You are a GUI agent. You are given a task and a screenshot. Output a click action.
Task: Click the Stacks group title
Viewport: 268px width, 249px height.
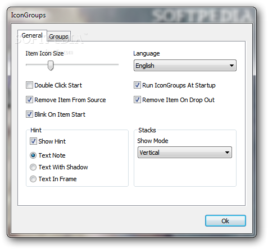147,130
